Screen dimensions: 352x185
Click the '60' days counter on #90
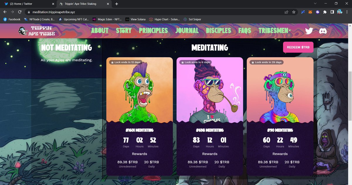click(x=266, y=140)
